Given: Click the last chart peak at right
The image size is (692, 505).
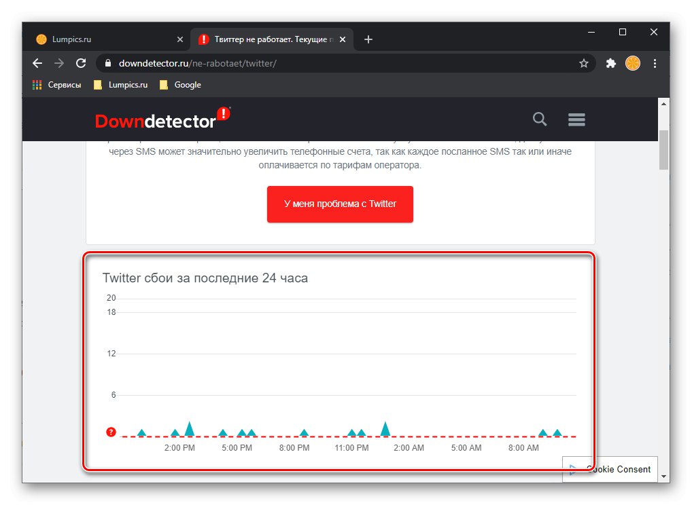Looking at the screenshot, I should point(557,433).
